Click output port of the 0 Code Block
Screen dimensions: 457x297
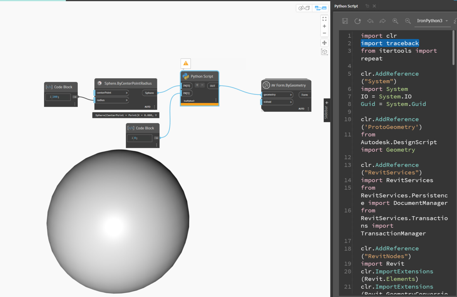[156, 138]
